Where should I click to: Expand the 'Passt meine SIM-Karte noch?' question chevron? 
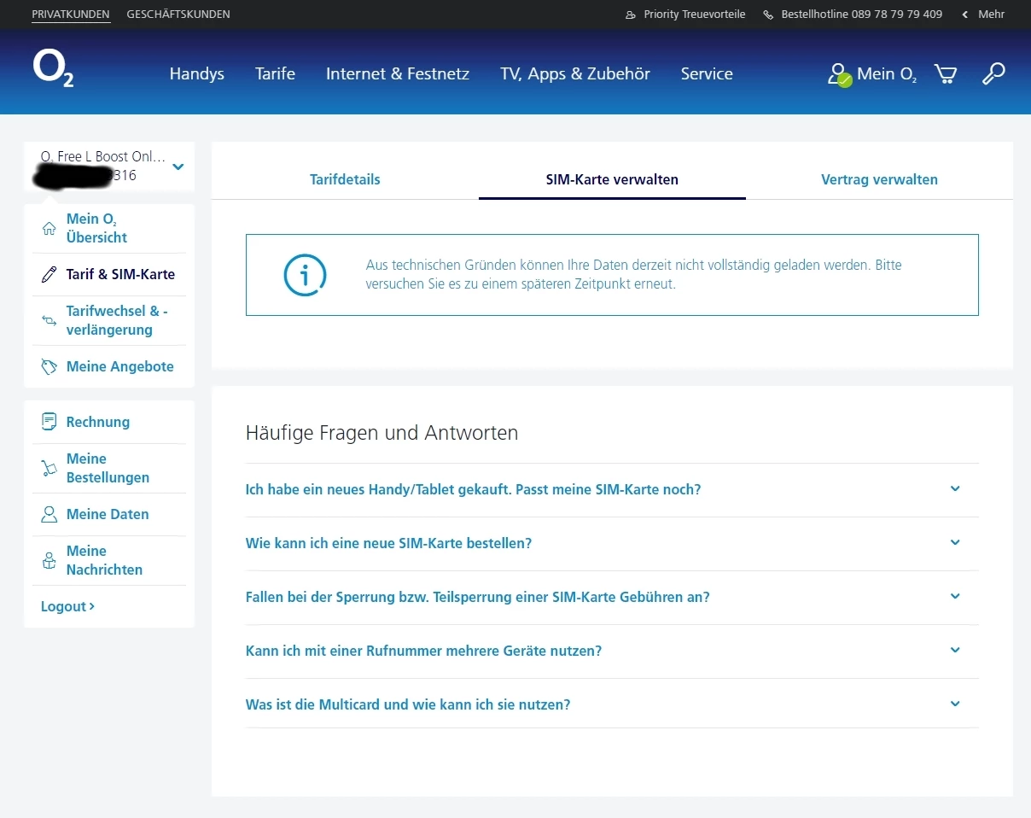pos(955,488)
